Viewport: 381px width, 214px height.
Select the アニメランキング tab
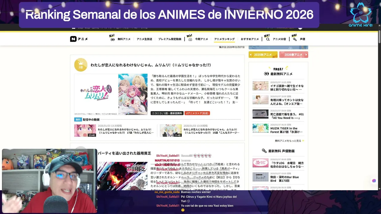pos(224,39)
